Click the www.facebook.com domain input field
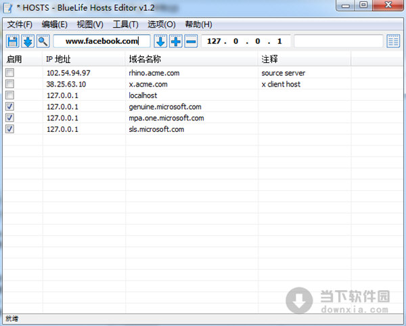The width and height of the screenshot is (406, 326). coord(101,41)
